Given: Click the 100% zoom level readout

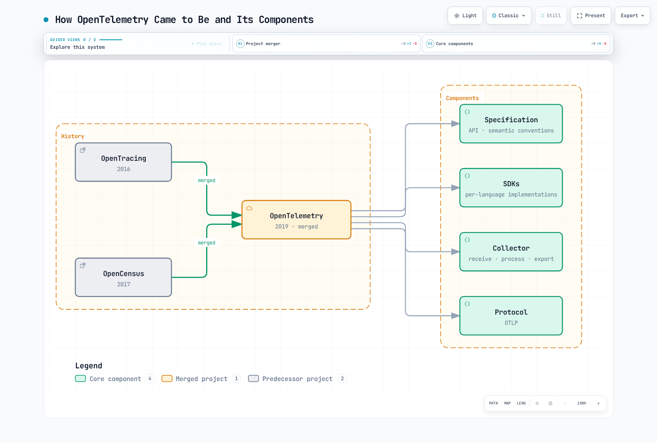Looking at the screenshot, I should tap(581, 403).
